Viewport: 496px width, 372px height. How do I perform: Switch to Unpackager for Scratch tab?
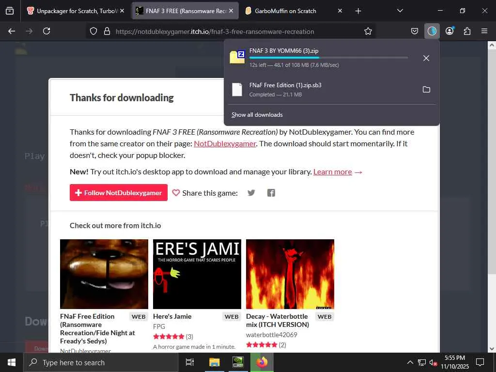[x=75, y=11]
